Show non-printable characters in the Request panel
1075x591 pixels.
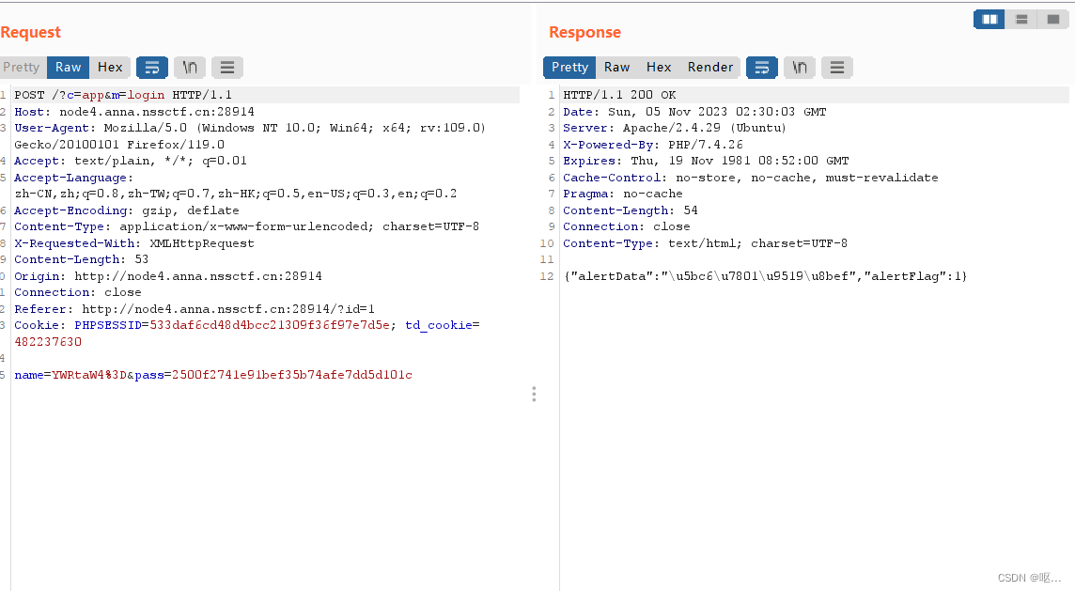189,67
